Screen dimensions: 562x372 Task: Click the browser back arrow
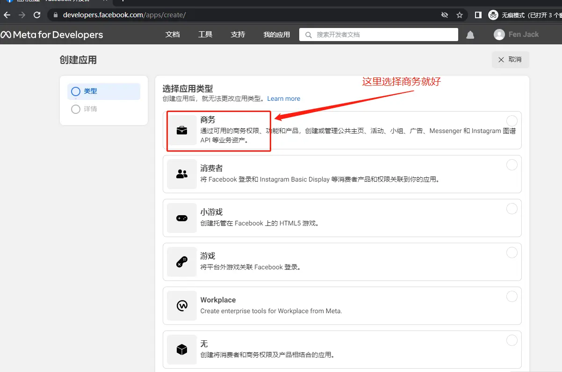coord(7,15)
